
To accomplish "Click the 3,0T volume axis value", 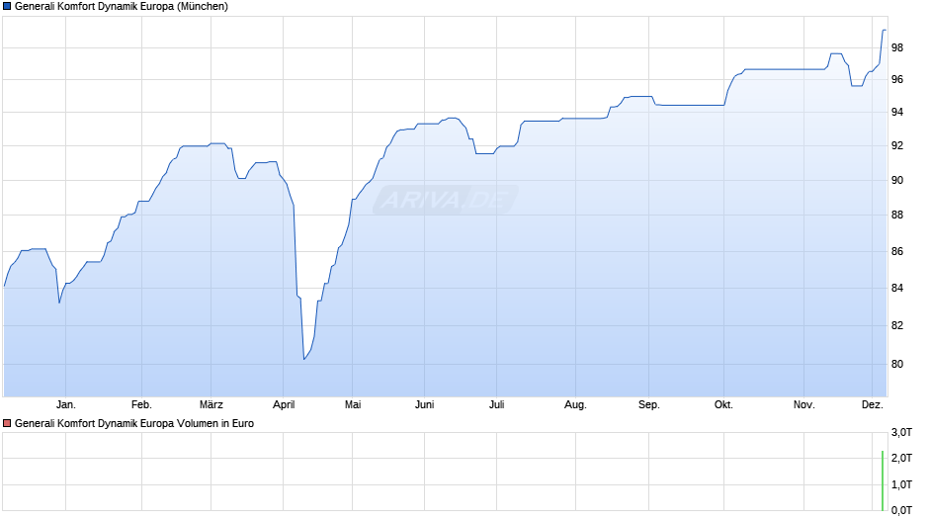I will (901, 432).
